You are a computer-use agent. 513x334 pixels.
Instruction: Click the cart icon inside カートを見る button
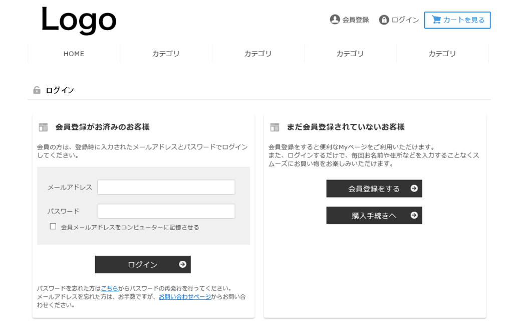pyautogui.click(x=435, y=20)
